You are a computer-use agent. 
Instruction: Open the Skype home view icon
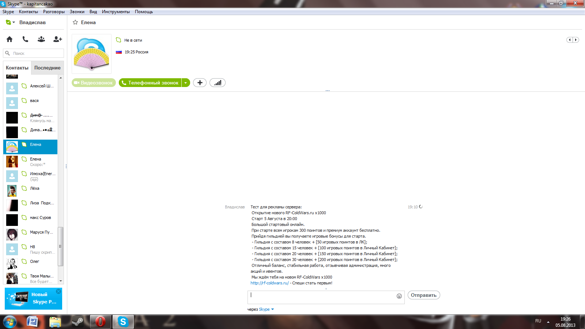pyautogui.click(x=10, y=39)
